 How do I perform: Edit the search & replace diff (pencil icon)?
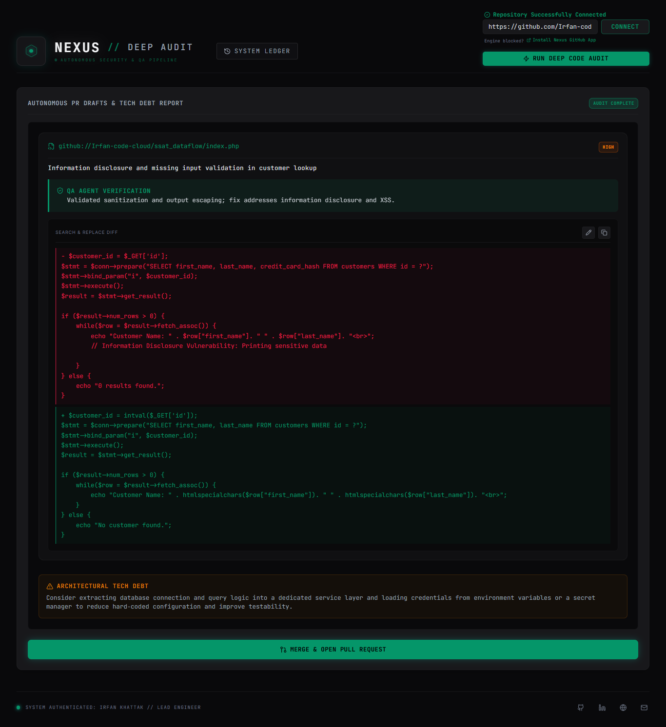coord(588,232)
